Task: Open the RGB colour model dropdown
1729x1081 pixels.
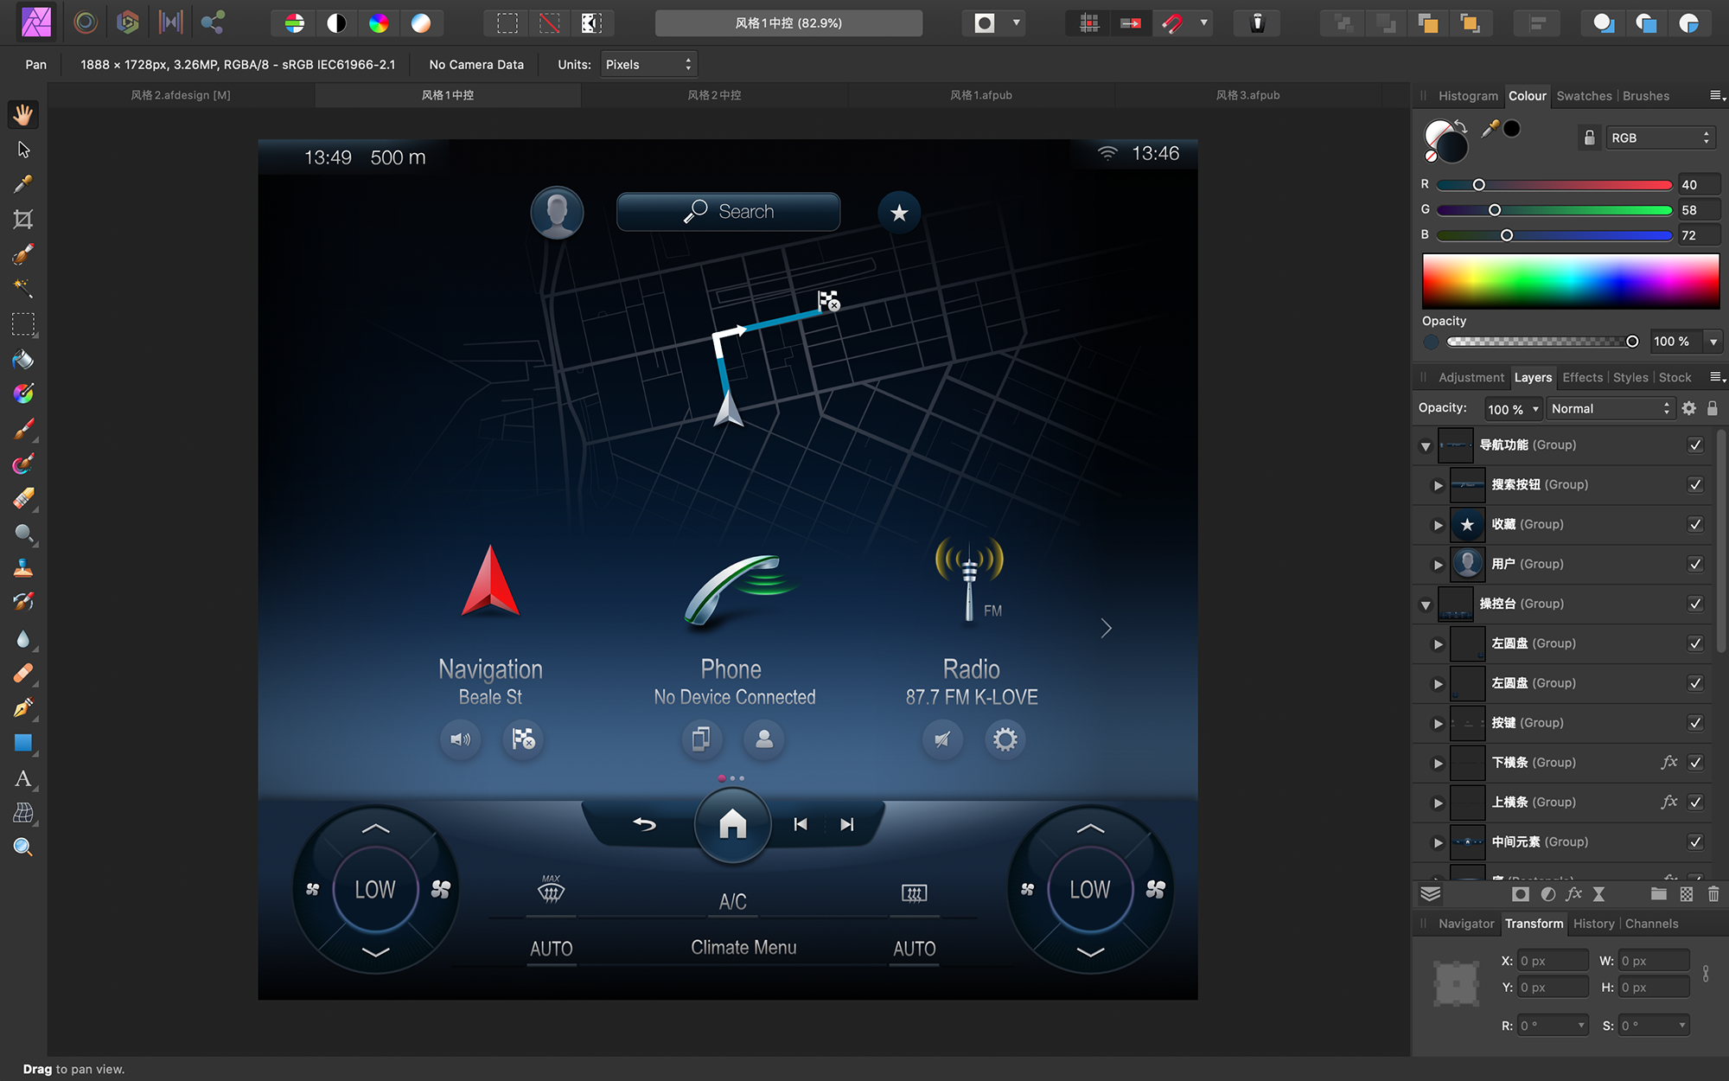Action: (1660, 138)
